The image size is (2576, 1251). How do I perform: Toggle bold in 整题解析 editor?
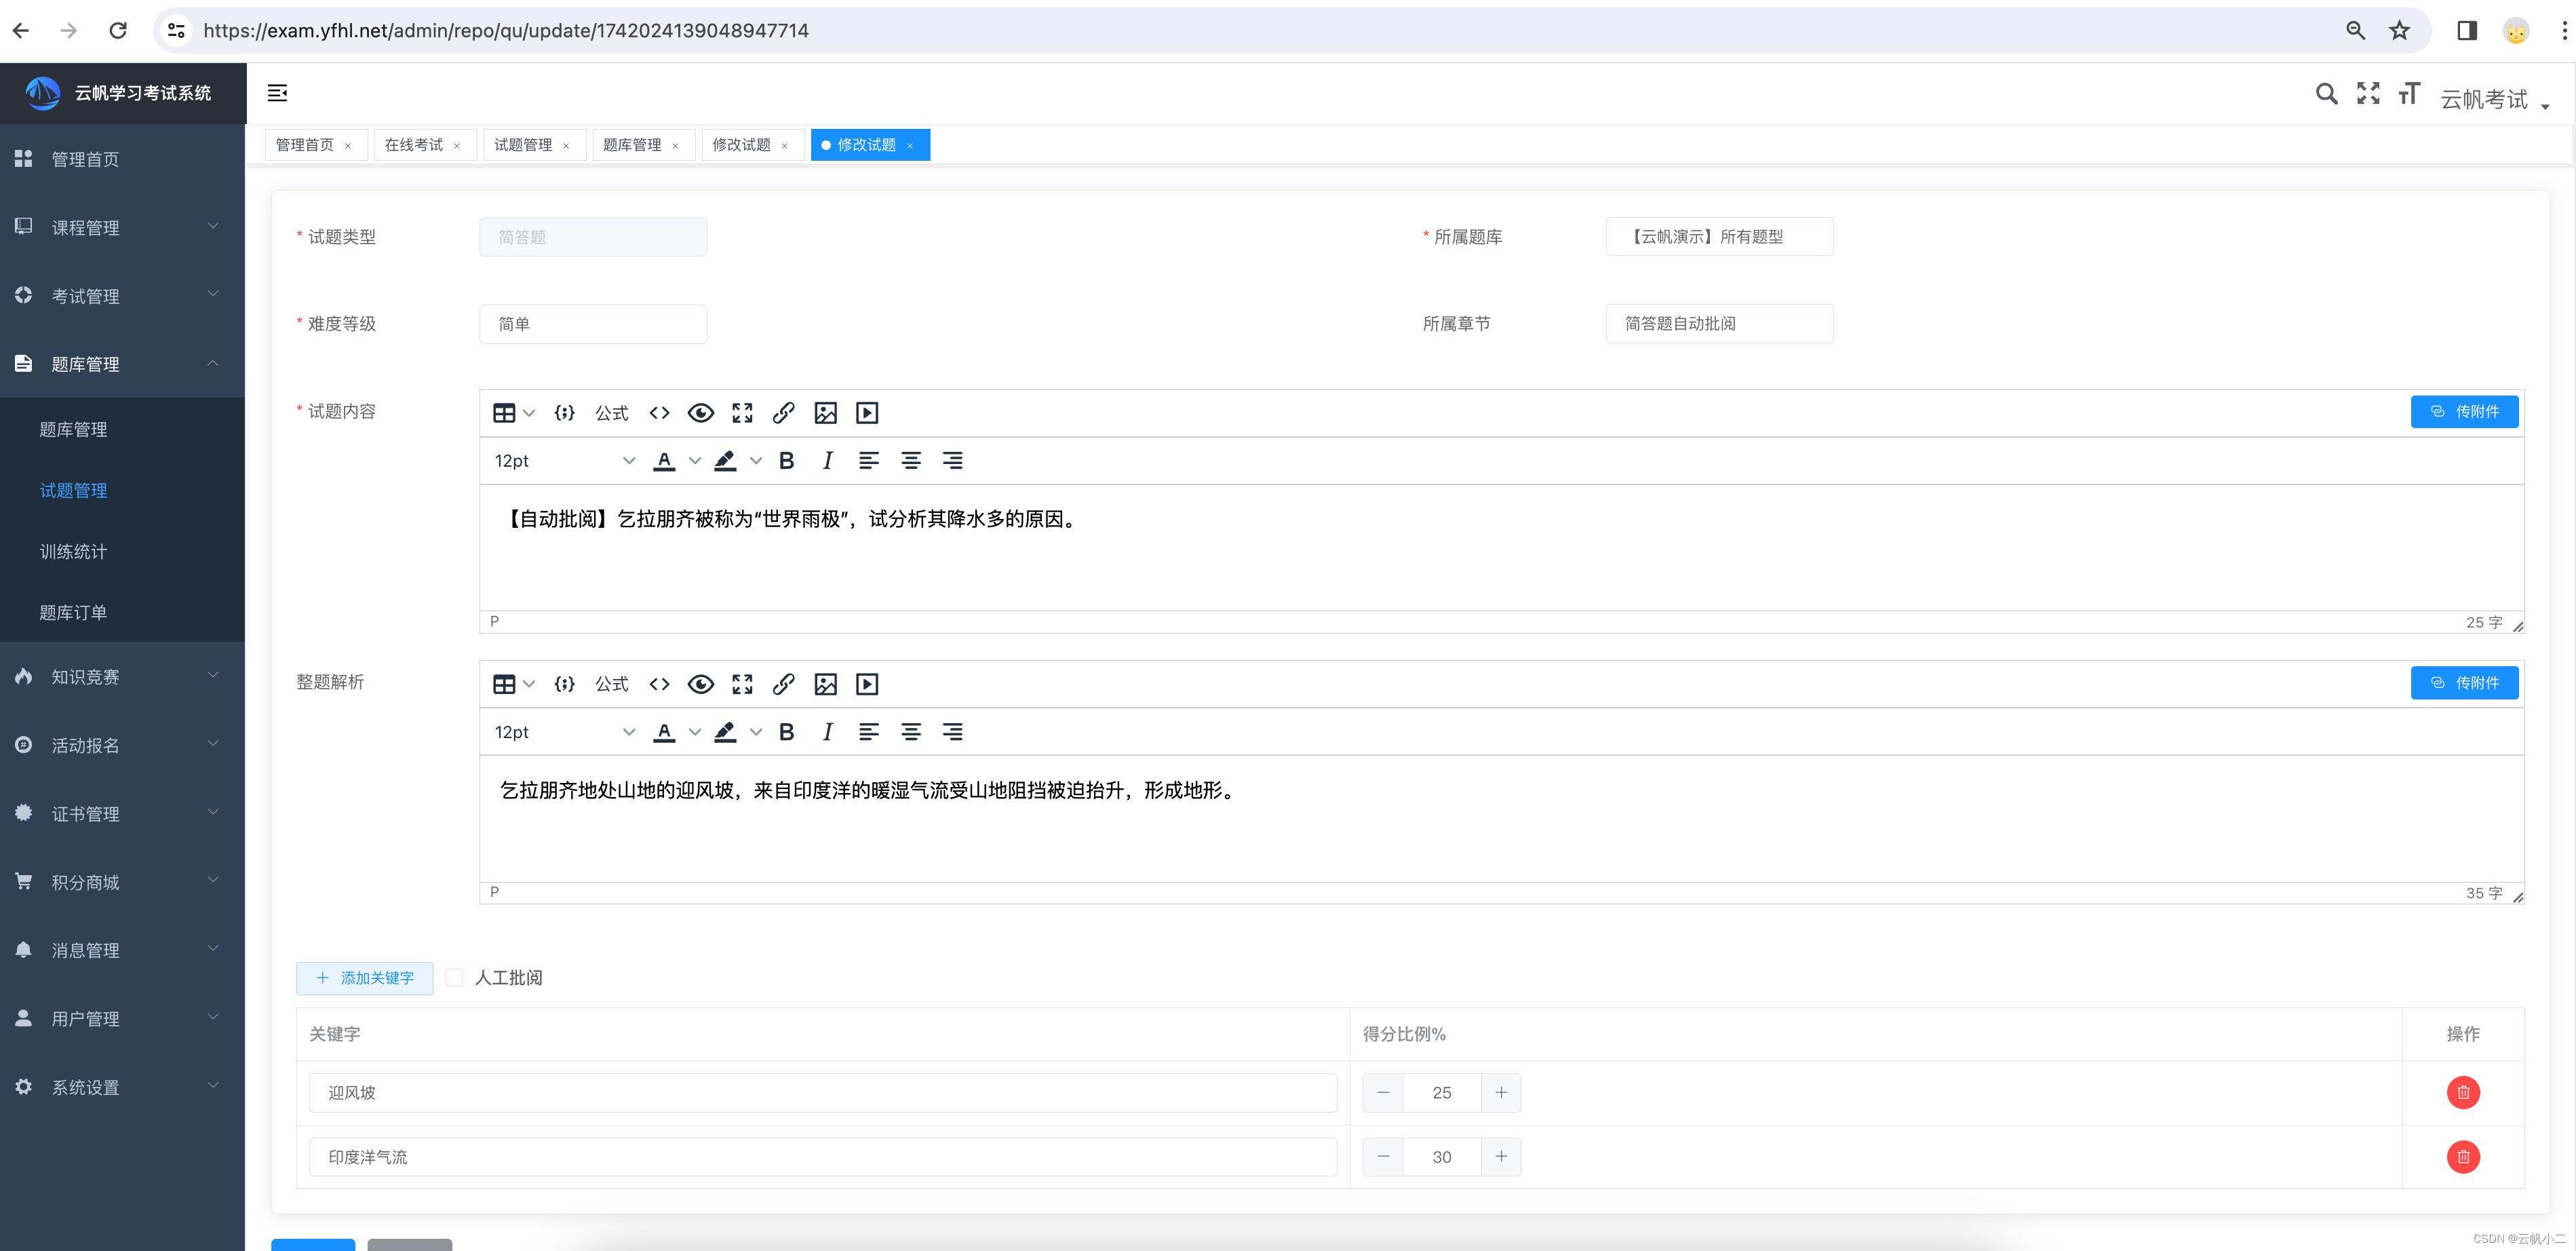tap(786, 732)
